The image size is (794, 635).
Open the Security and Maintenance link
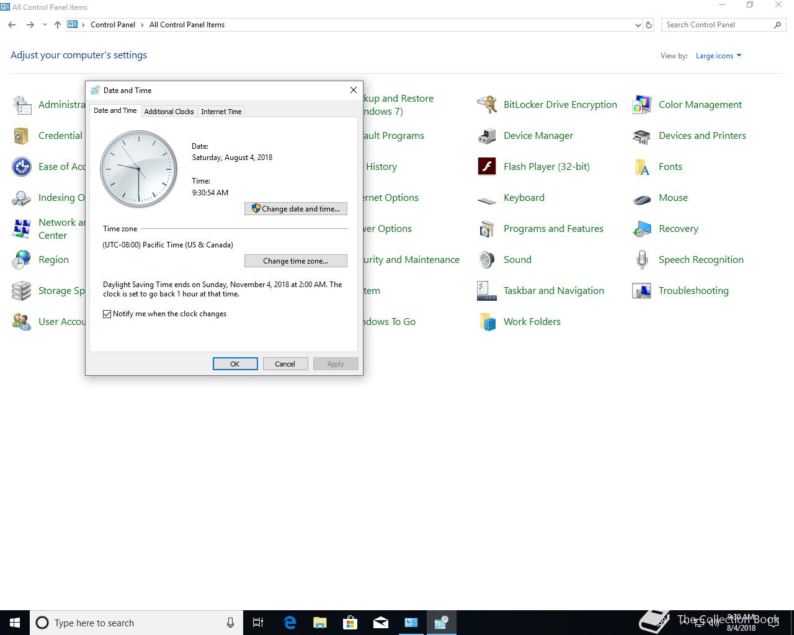[x=411, y=260]
